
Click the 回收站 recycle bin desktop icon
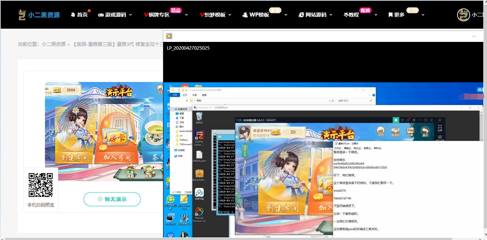pos(199,118)
